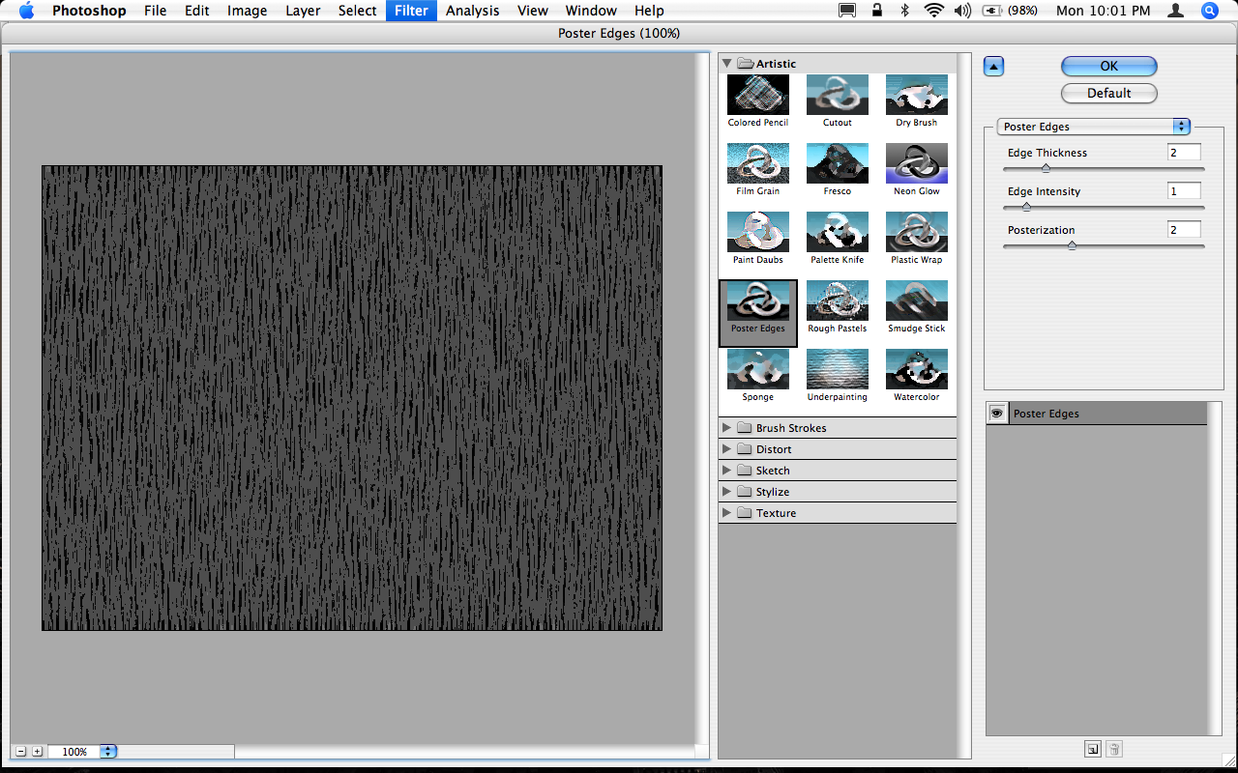
Task: Collapse the Artistic filter folder
Action: pos(726,63)
